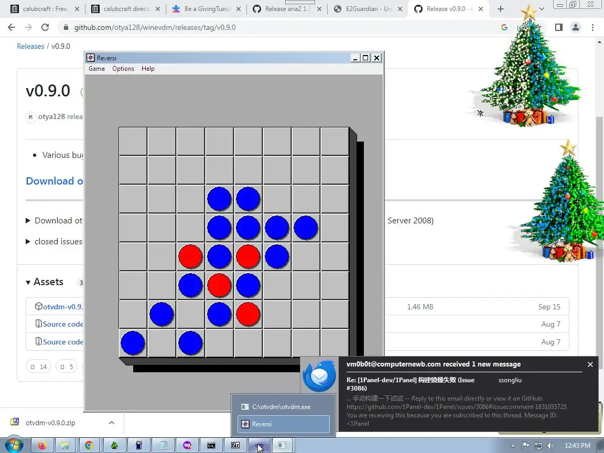Open the tab search dropdown chevron
Screen dimensions: 604x453
541,9
